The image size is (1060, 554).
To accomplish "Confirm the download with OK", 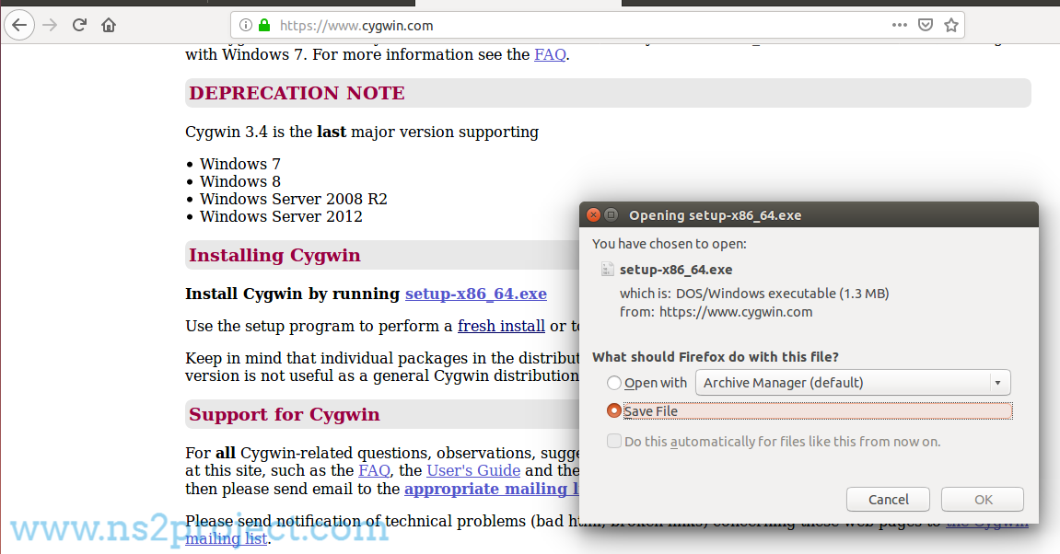I will (983, 500).
